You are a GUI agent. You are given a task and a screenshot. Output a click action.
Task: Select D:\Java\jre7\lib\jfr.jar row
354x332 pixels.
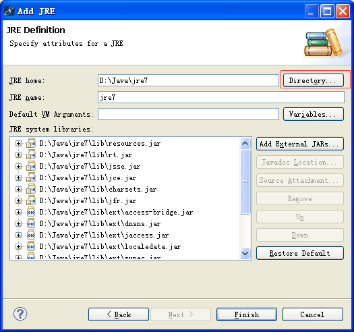88,200
